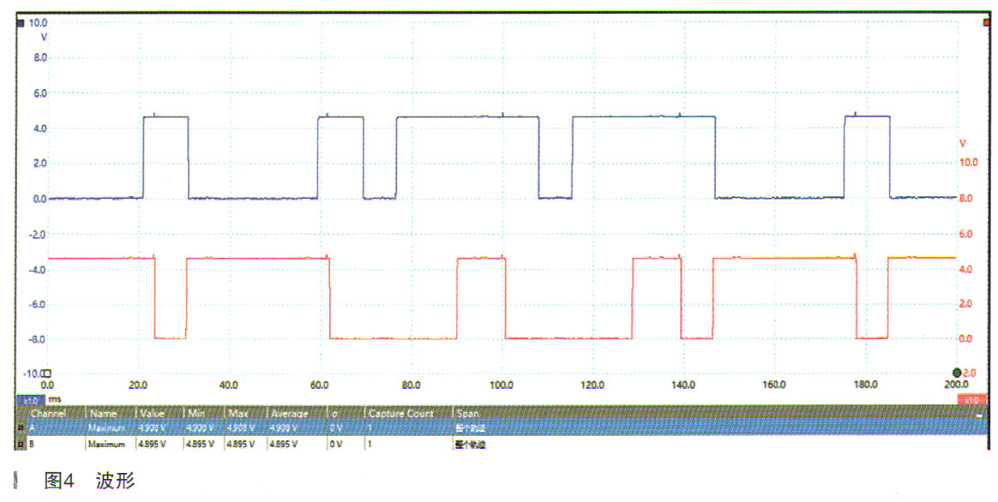Click Channel B Min cell
This screenshot has height=502, width=998.
click(200, 445)
